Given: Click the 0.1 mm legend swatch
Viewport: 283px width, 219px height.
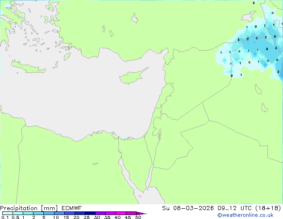Looking at the screenshot, I should pos(8,213).
